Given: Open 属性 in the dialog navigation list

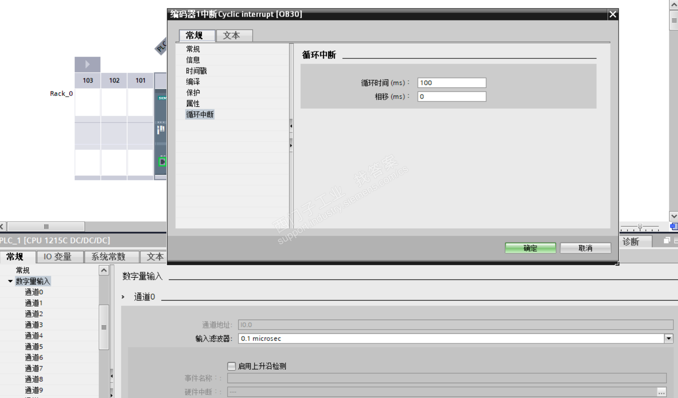Looking at the screenshot, I should [x=193, y=104].
